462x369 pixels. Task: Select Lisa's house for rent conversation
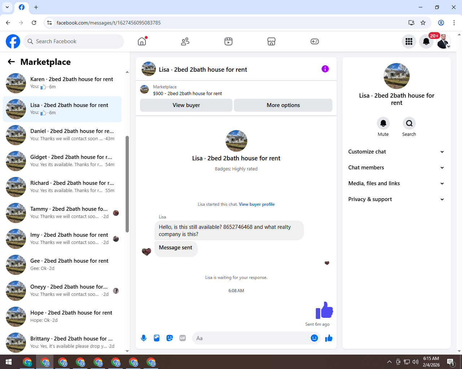[x=62, y=109]
